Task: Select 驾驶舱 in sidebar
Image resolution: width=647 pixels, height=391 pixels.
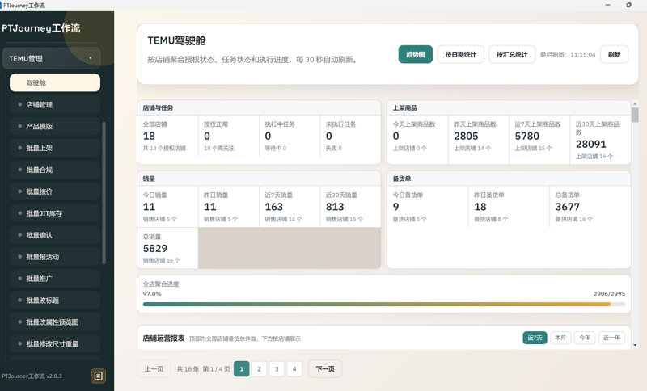Action: (x=55, y=83)
